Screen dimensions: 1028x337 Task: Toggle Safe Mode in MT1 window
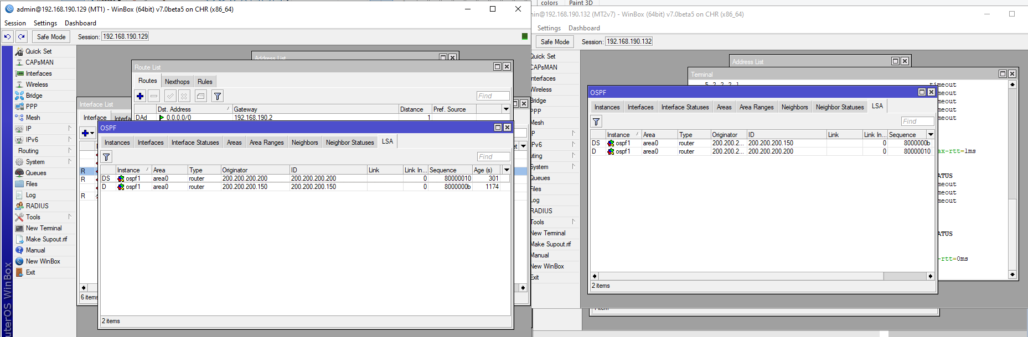click(51, 36)
